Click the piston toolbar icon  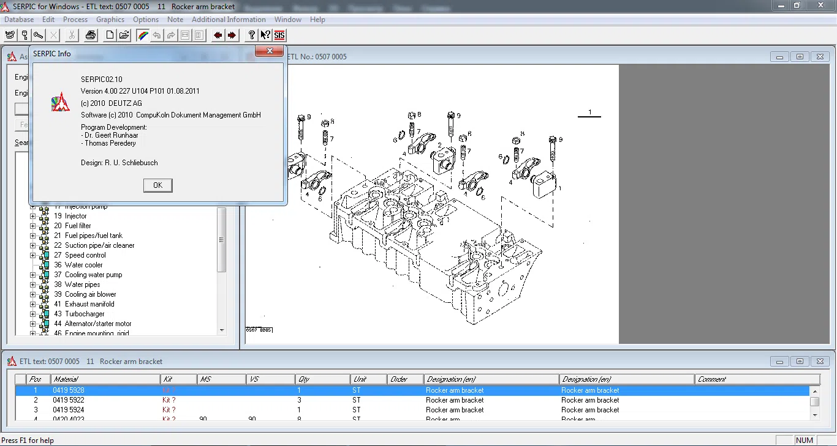coord(25,35)
